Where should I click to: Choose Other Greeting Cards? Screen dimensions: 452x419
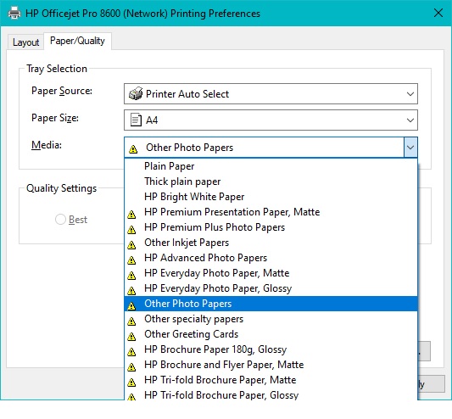[x=271, y=334]
